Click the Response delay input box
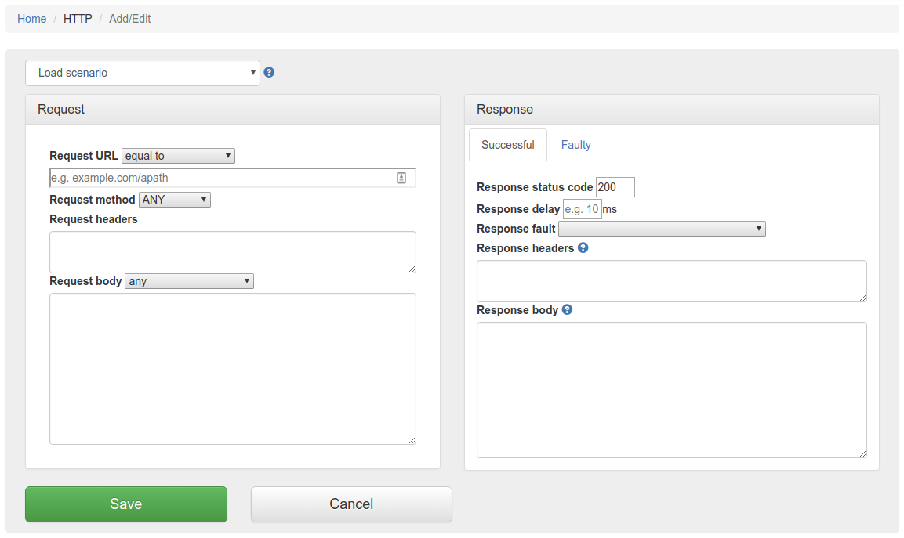Screen dimensions: 904x538 tap(582, 209)
